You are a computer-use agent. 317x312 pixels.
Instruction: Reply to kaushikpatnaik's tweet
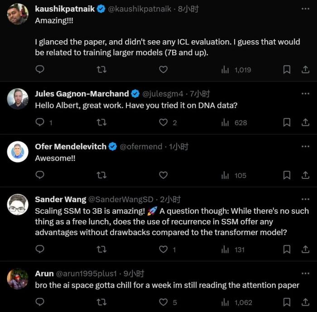40,69
